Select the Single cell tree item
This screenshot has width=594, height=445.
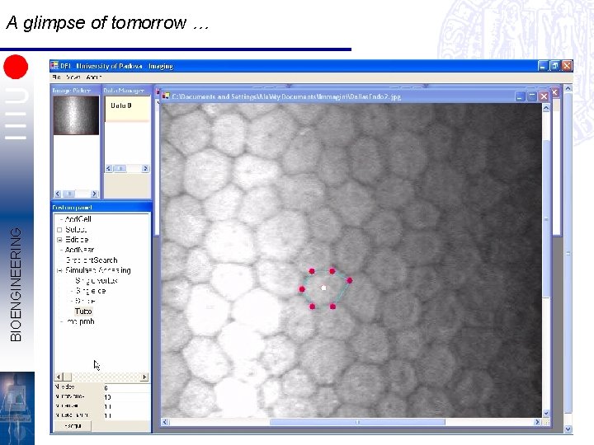91,291
